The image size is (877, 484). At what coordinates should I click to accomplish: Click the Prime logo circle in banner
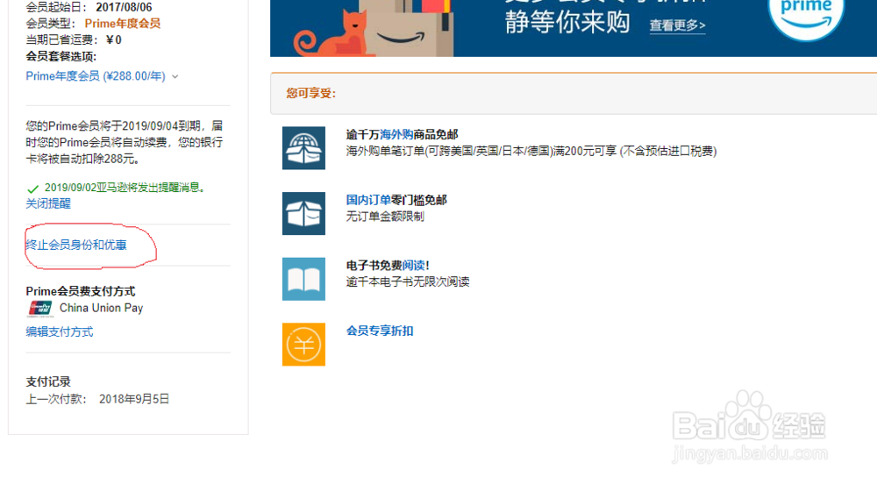(806, 17)
